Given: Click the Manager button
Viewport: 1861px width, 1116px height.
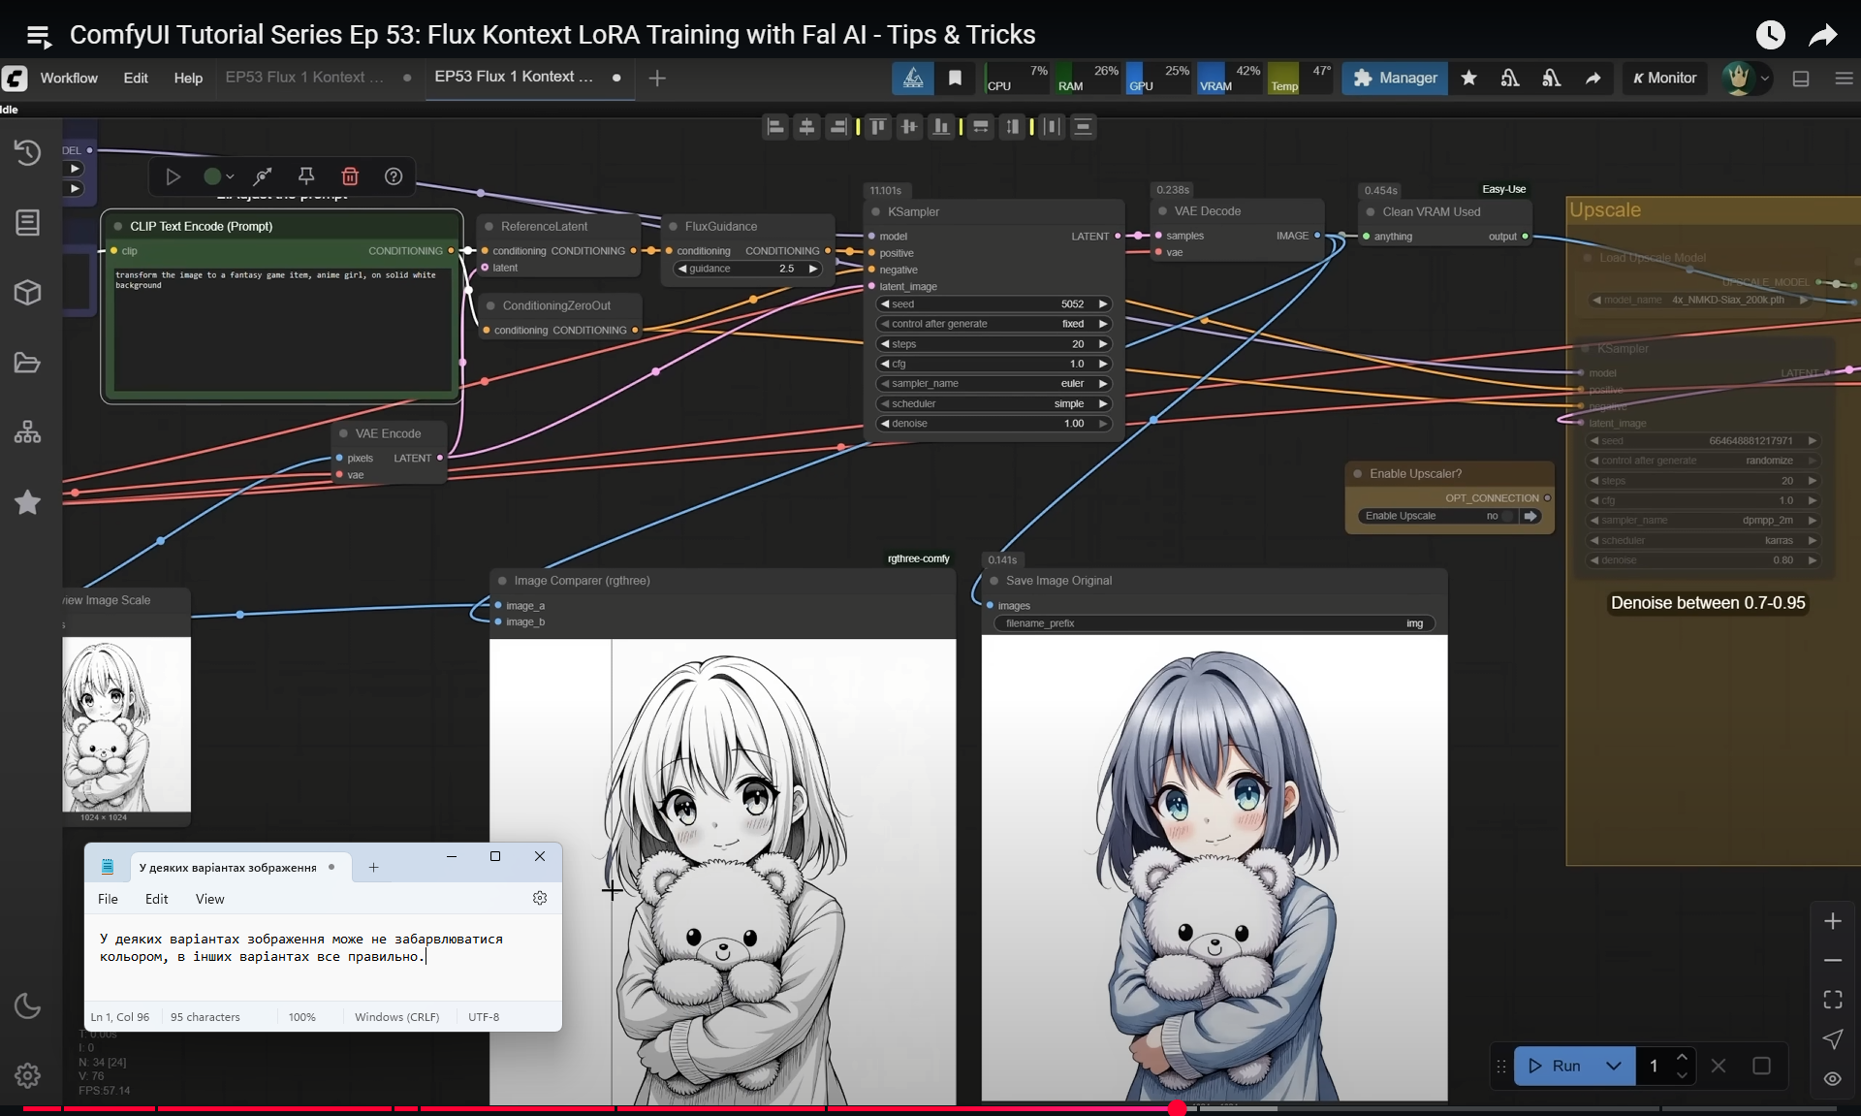Looking at the screenshot, I should click(1394, 78).
